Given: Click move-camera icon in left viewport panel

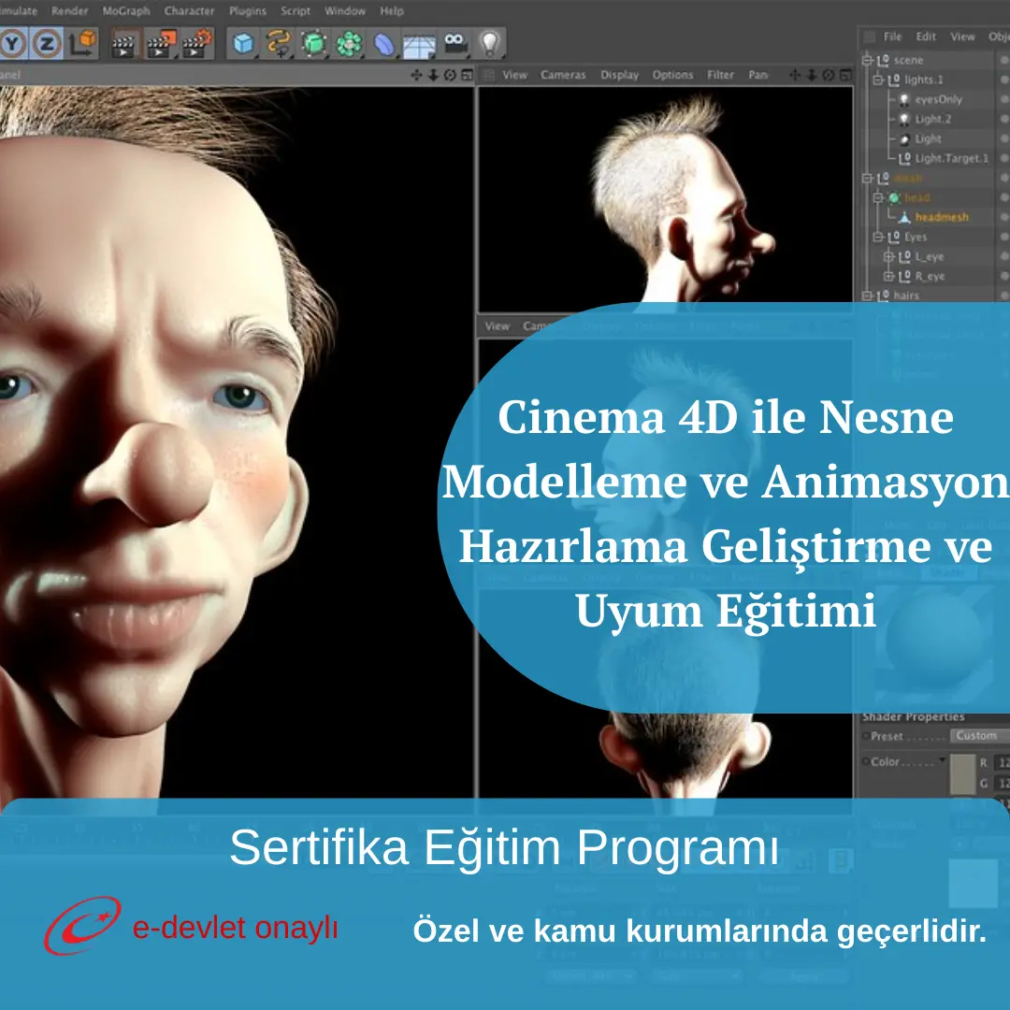Looking at the screenshot, I should 416,76.
